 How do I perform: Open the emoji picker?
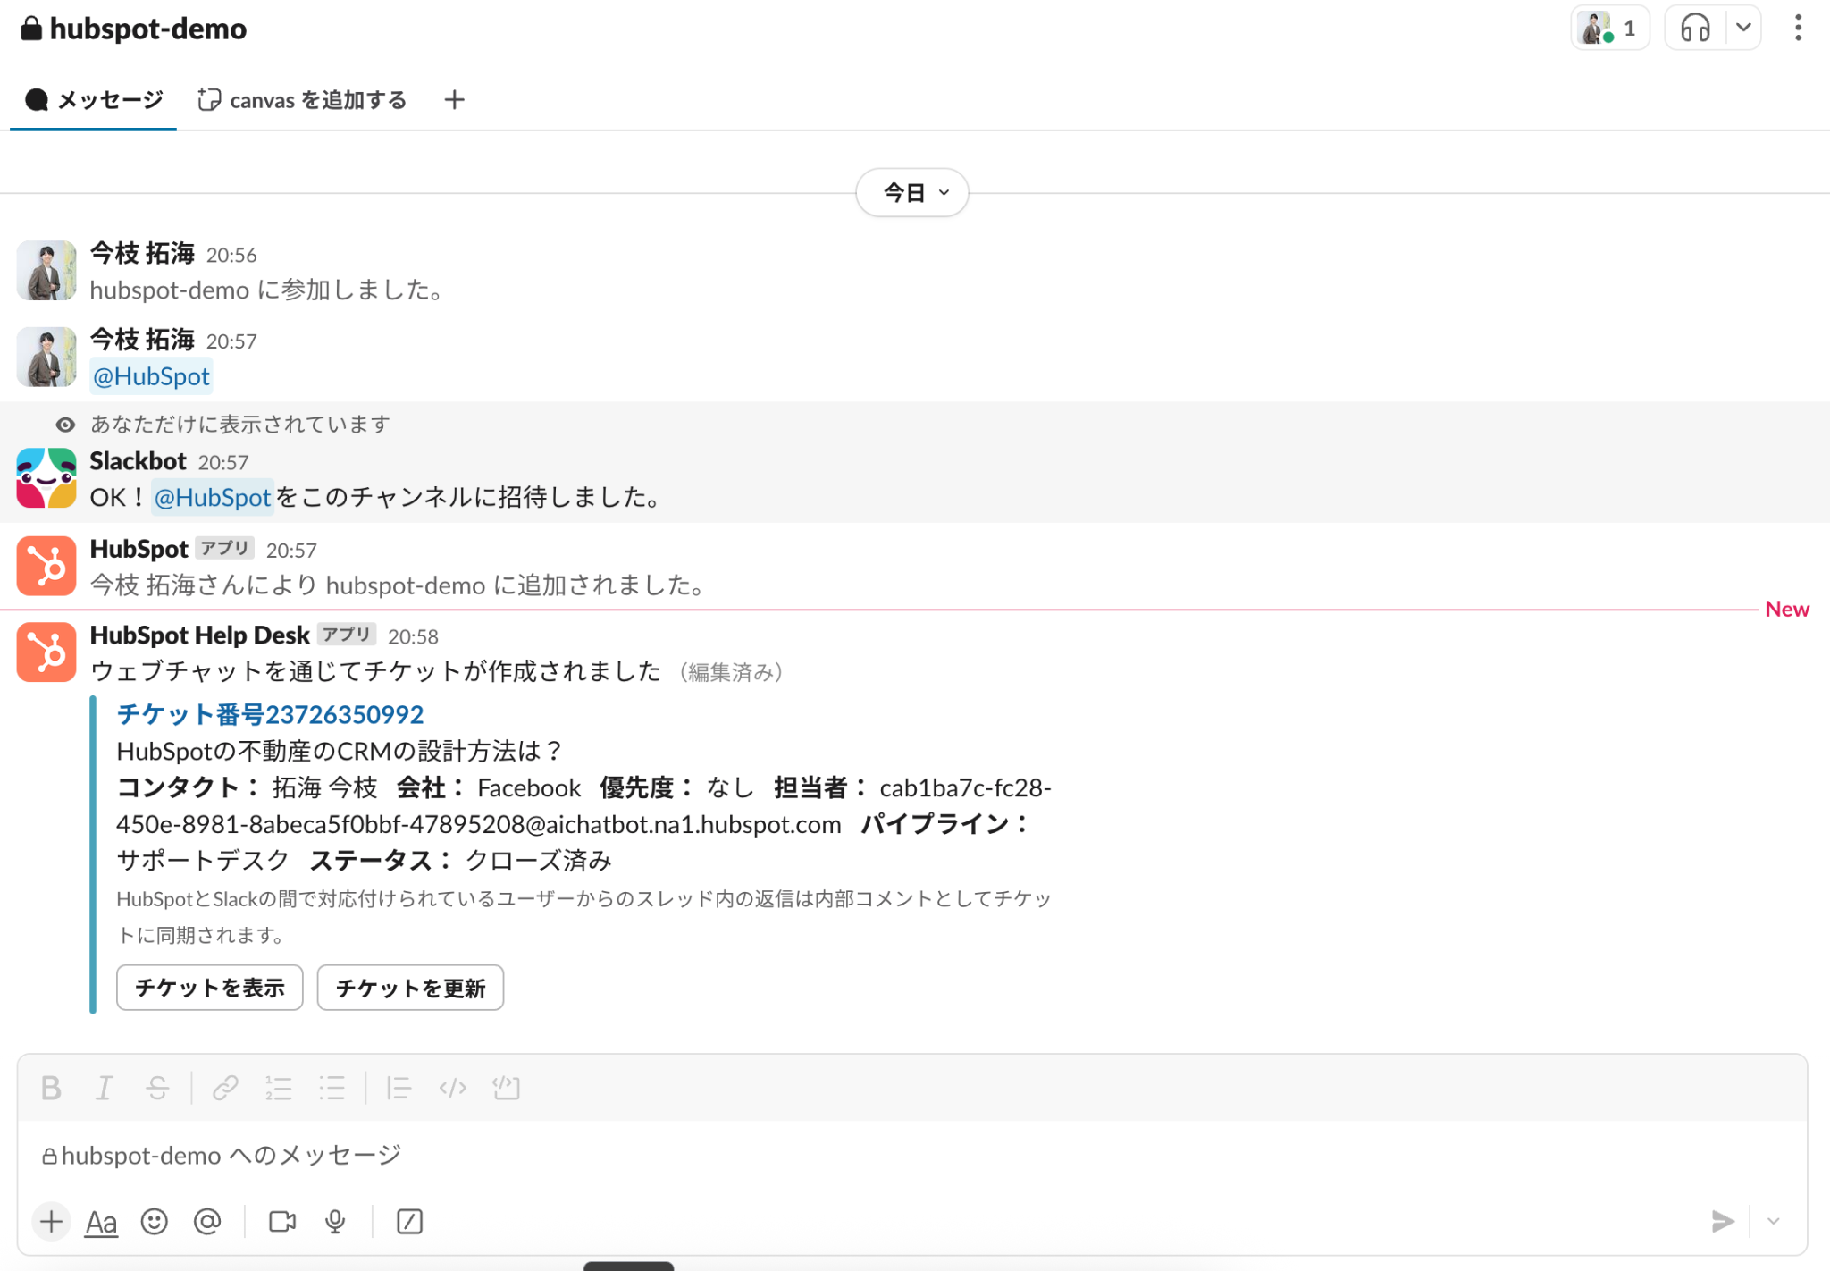155,1221
